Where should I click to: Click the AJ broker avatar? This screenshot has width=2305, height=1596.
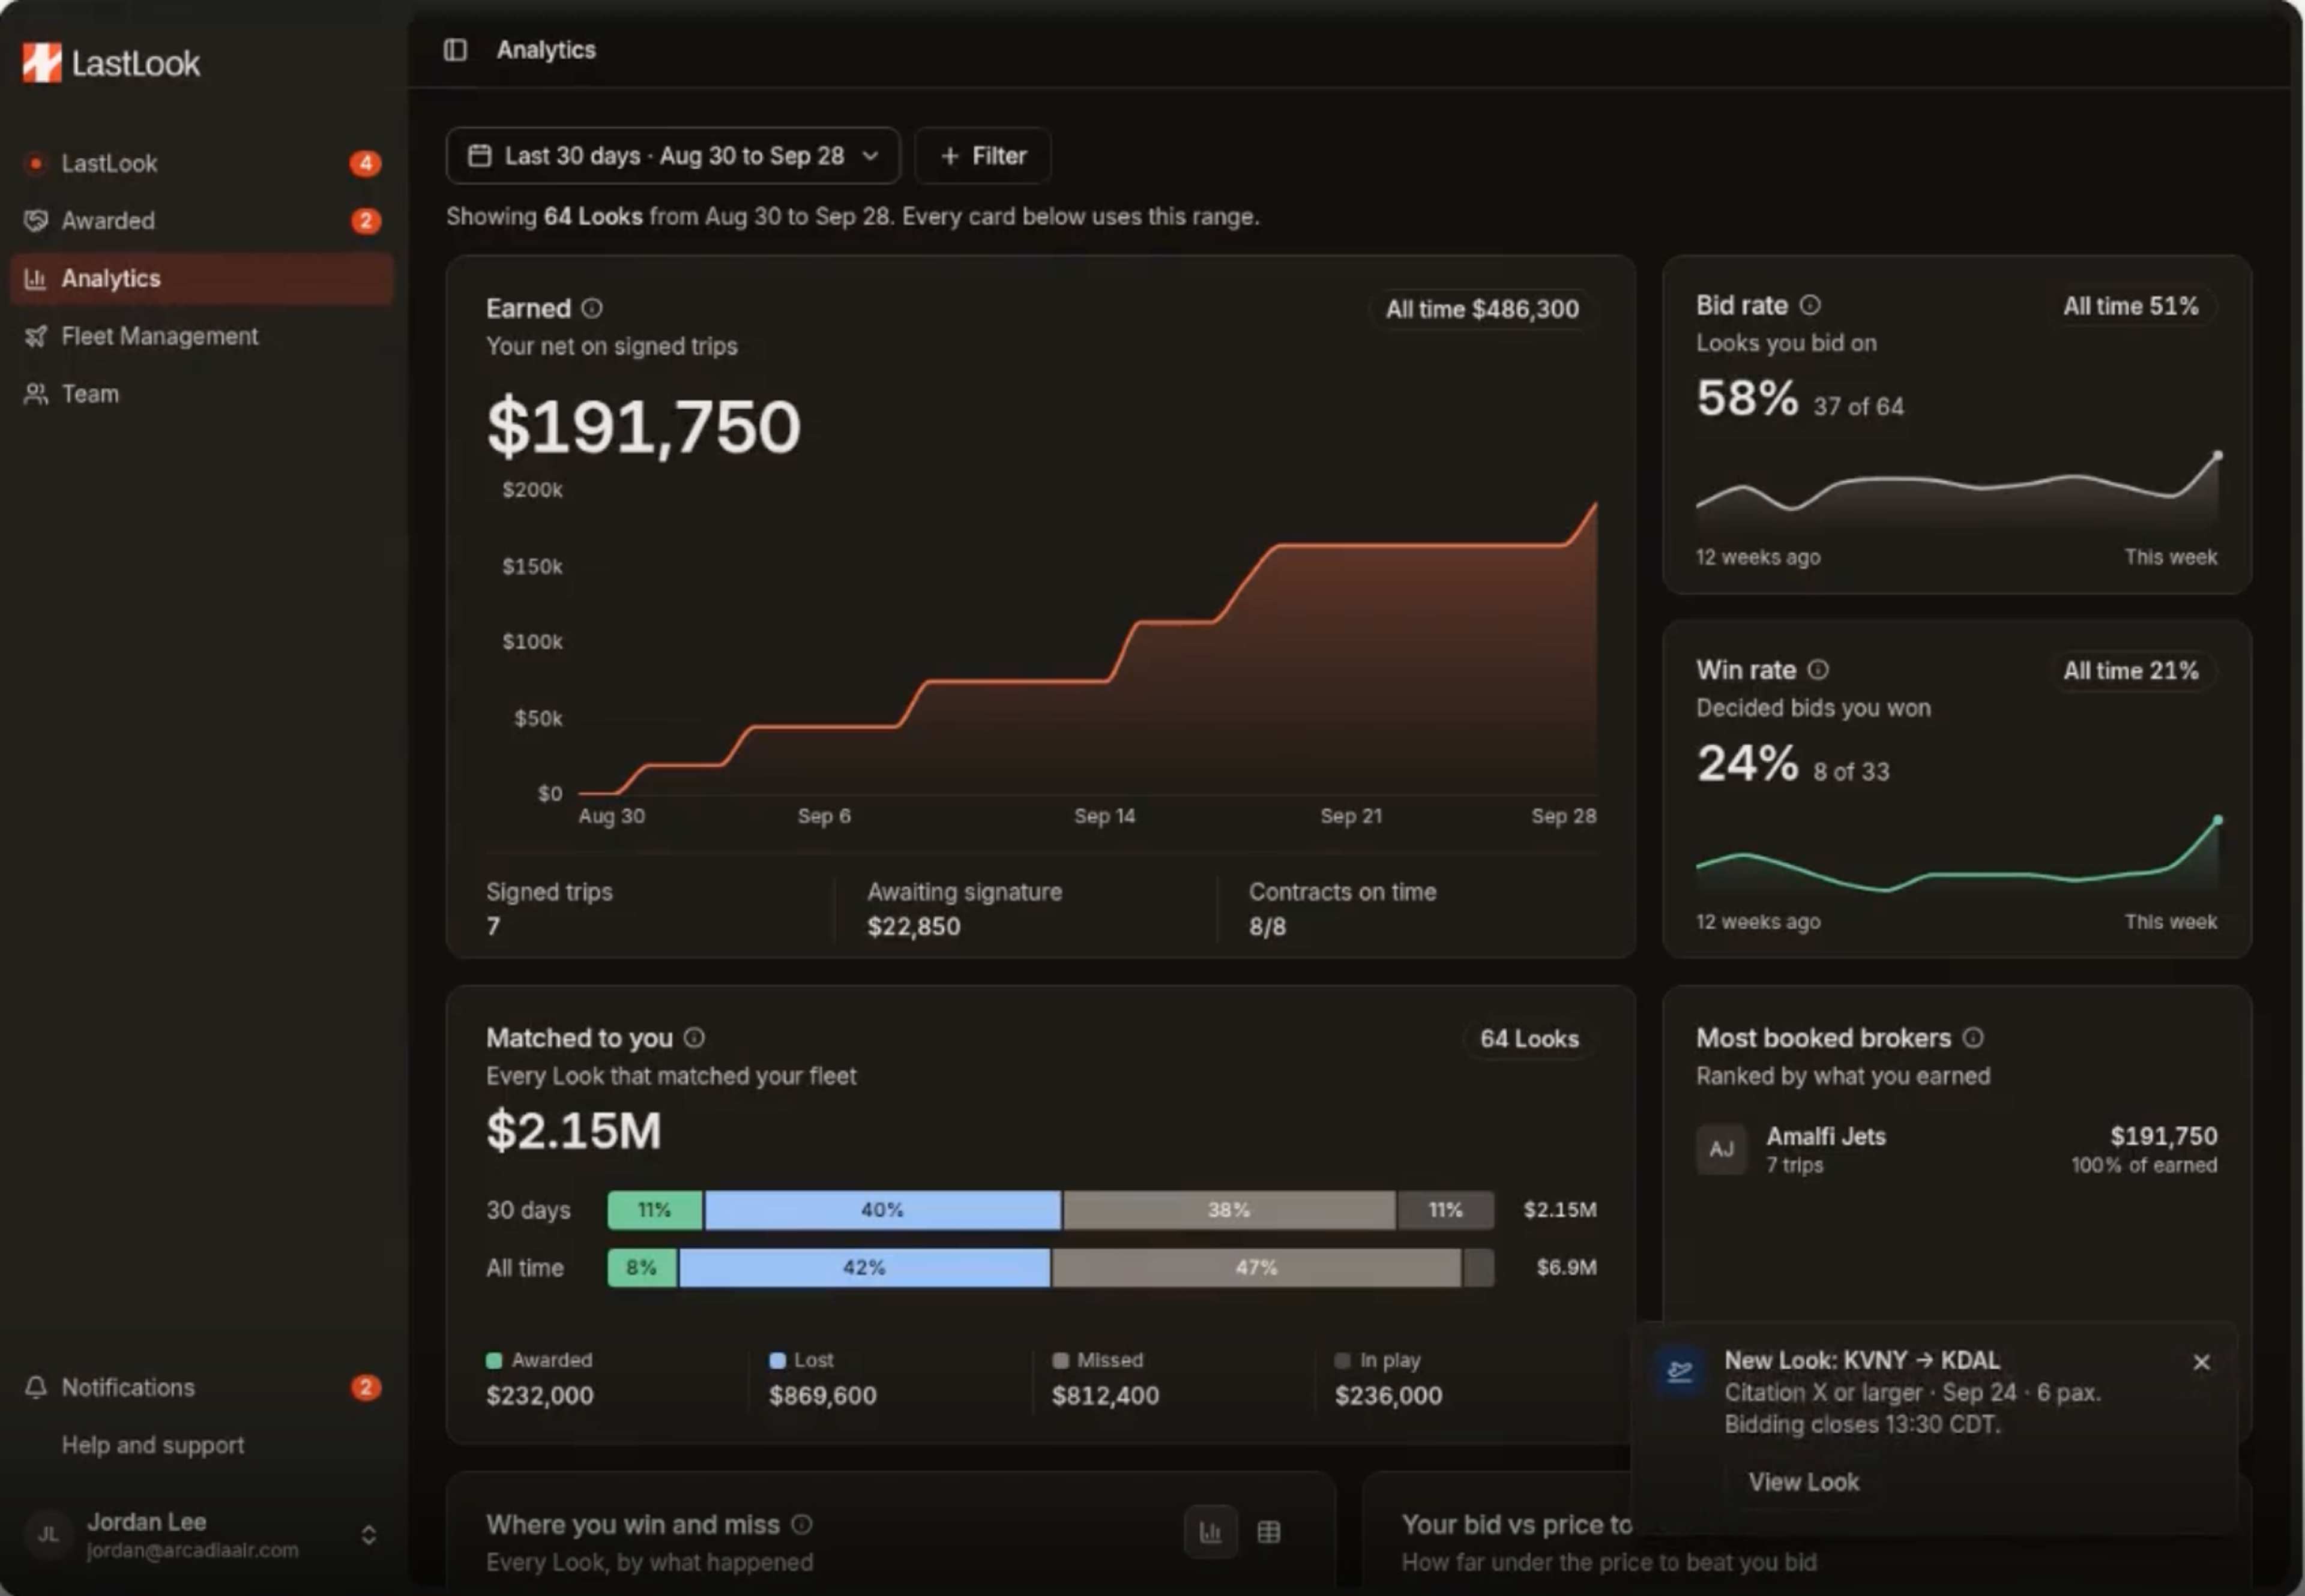[1721, 1149]
